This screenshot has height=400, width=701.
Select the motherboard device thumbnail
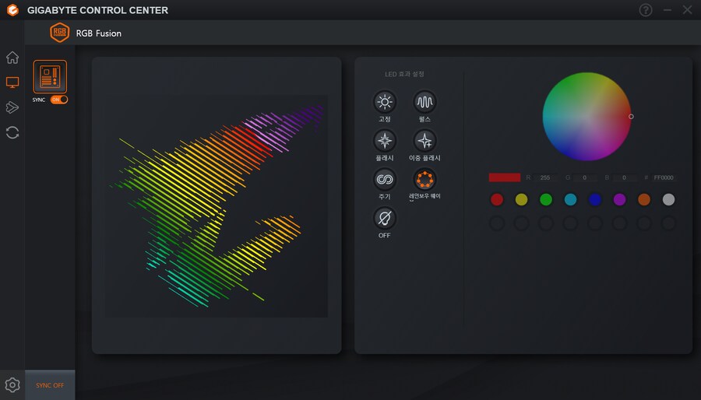pos(50,77)
